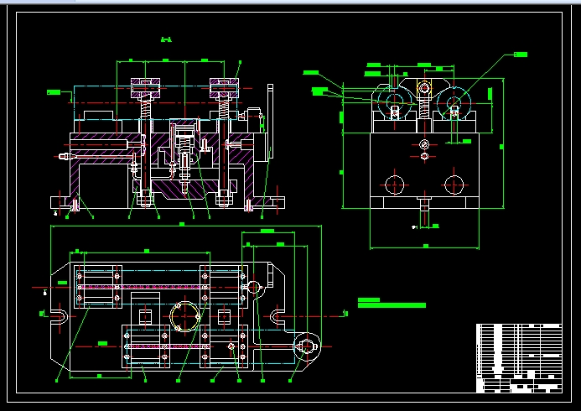Click the title block table in bottom-right corner

pyautogui.click(x=519, y=358)
